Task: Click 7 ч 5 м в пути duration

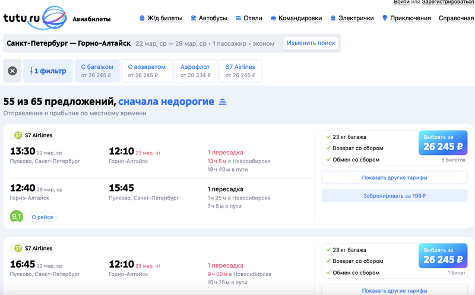Action: click(224, 206)
